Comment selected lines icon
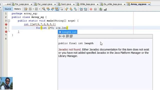Screen dimensions: 160x90 click(101, 9)
